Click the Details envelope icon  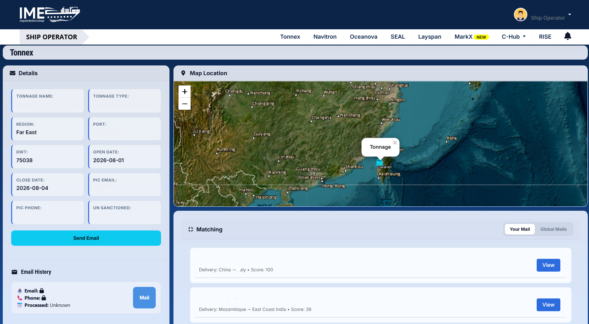[x=12, y=73]
